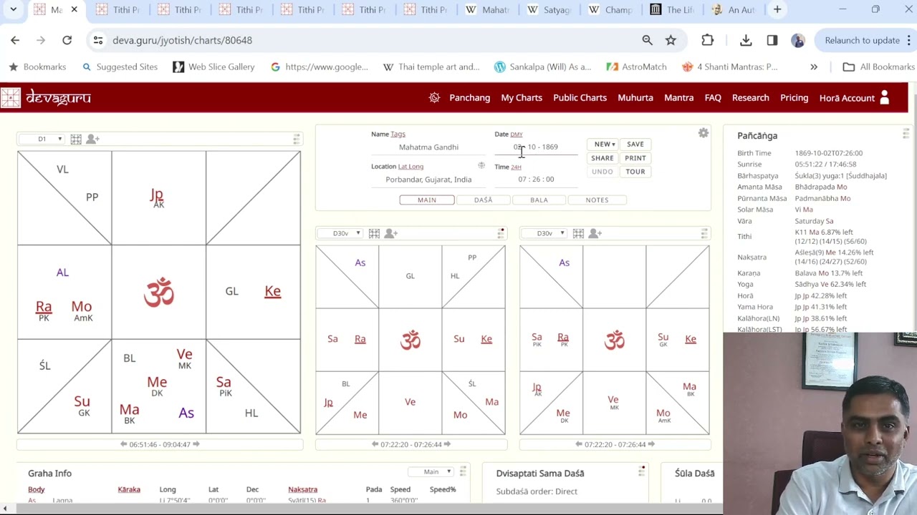Reload the page
Image resolution: width=917 pixels, height=515 pixels.
tap(67, 40)
